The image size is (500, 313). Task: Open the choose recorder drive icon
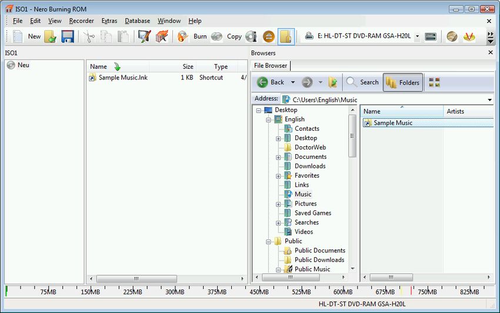tap(431, 36)
